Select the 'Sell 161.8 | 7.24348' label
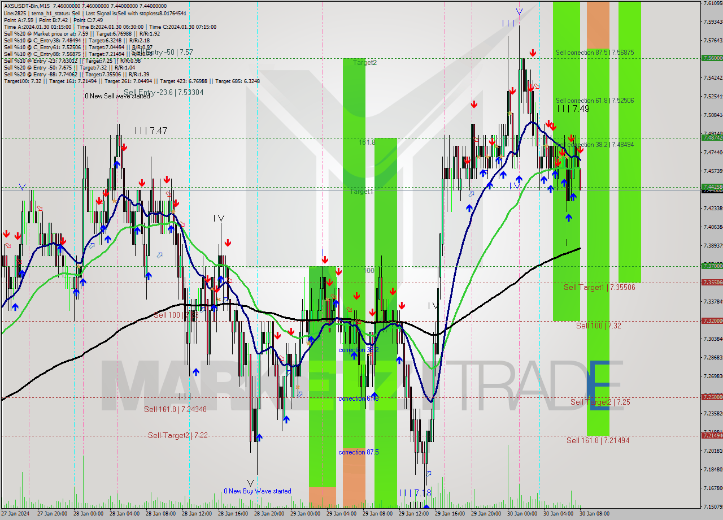This screenshot has width=723, height=520. [x=175, y=409]
